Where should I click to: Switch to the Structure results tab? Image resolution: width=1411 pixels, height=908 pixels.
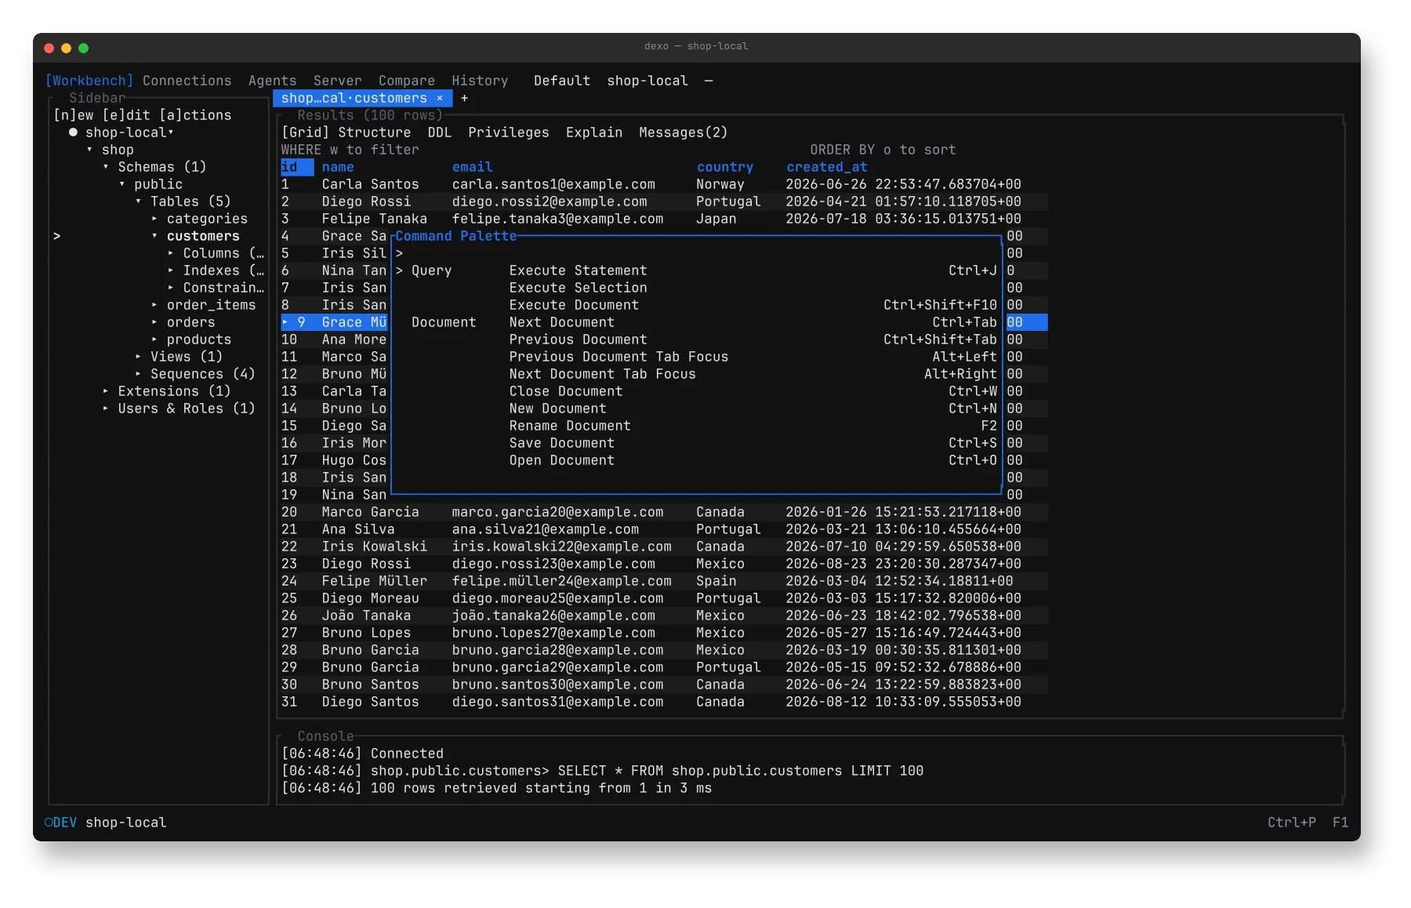click(x=374, y=133)
